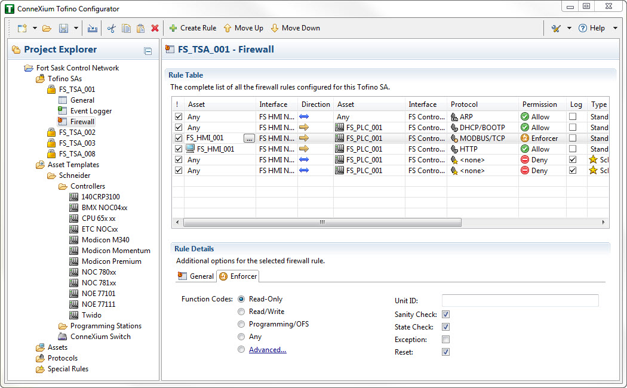Open the New project dropdown arrow

pyautogui.click(x=35, y=28)
